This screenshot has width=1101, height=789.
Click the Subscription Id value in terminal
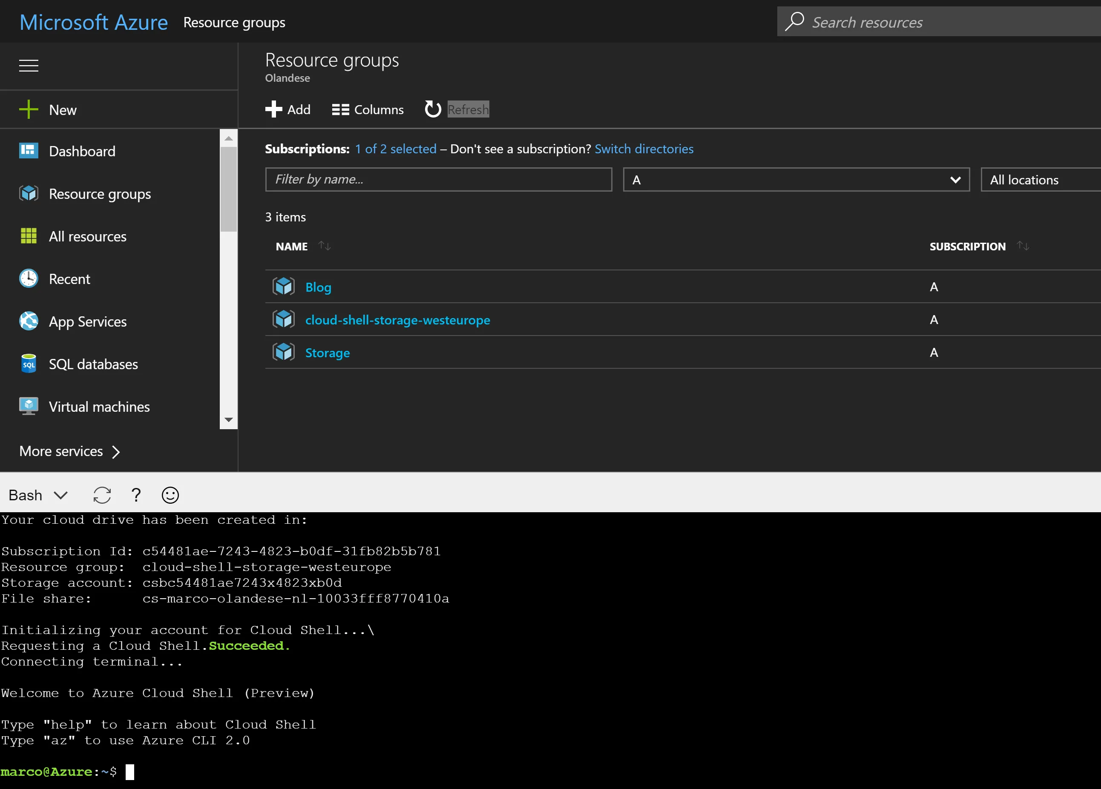(x=291, y=551)
